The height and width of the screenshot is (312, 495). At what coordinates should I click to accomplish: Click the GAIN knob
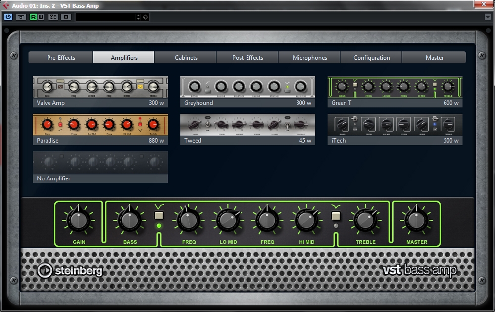(x=79, y=220)
